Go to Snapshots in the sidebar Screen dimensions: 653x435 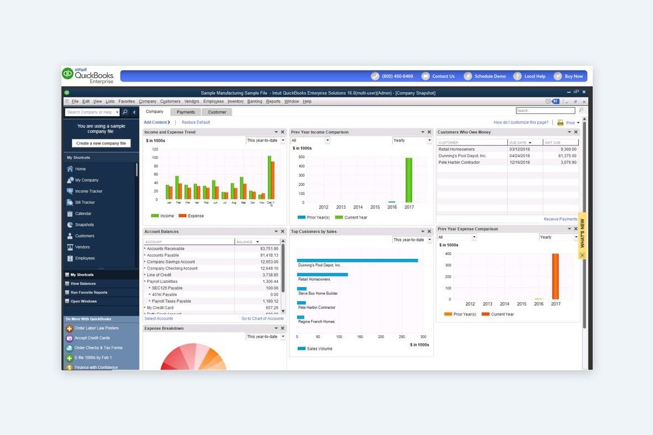tap(80, 225)
